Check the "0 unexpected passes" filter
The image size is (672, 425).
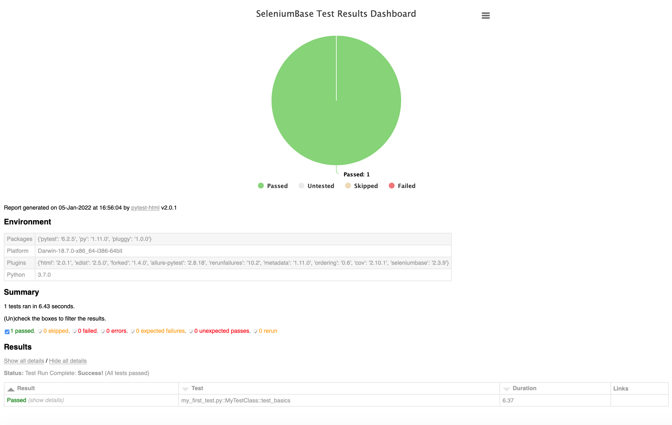(x=191, y=331)
